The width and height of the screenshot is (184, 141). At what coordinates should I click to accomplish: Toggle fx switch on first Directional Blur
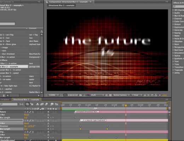point(48,115)
